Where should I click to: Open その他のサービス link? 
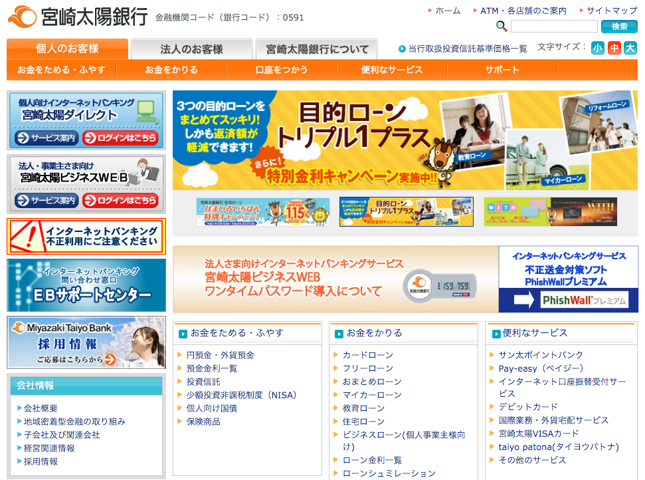coord(532,460)
